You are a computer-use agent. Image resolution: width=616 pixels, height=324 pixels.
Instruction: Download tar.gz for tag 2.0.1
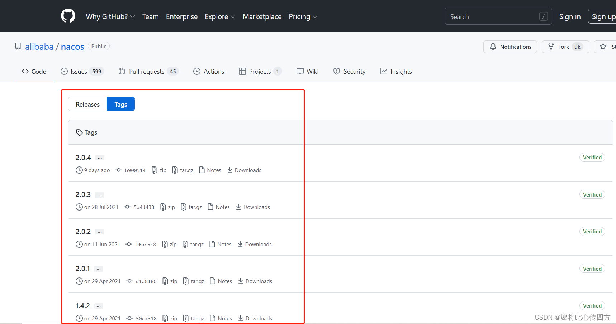click(x=194, y=281)
